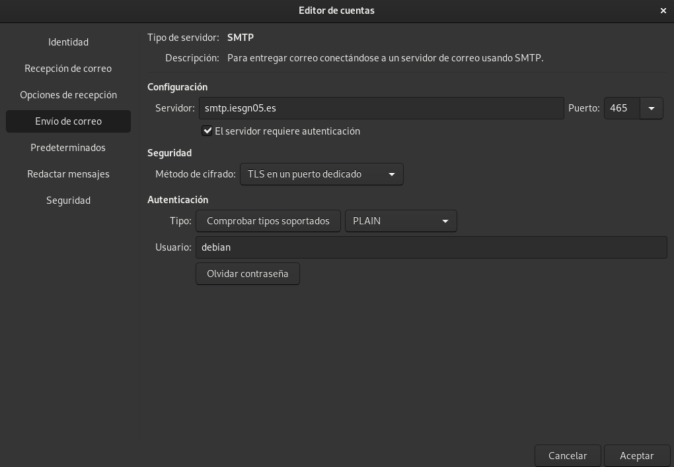Viewport: 674px width, 467px height.
Task: Cancel the account editor with Cancelar
Action: (x=568, y=455)
